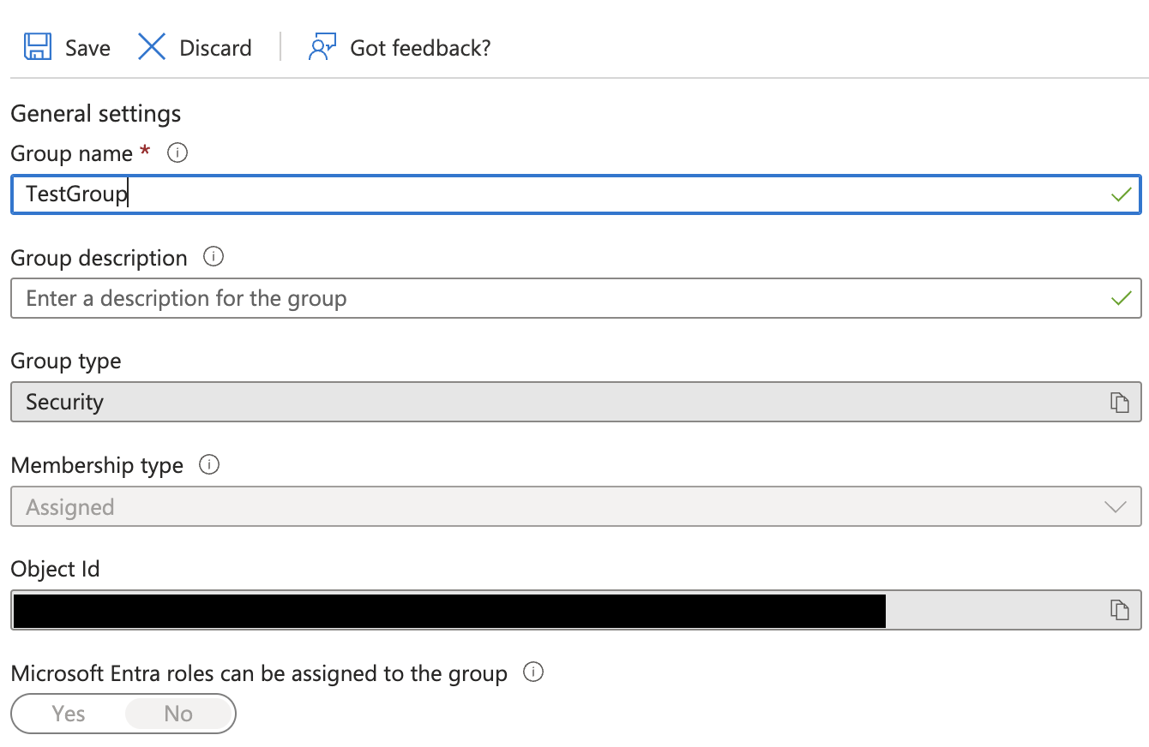The height and width of the screenshot is (747, 1149).
Task: Click the feedback person icon
Action: [322, 46]
